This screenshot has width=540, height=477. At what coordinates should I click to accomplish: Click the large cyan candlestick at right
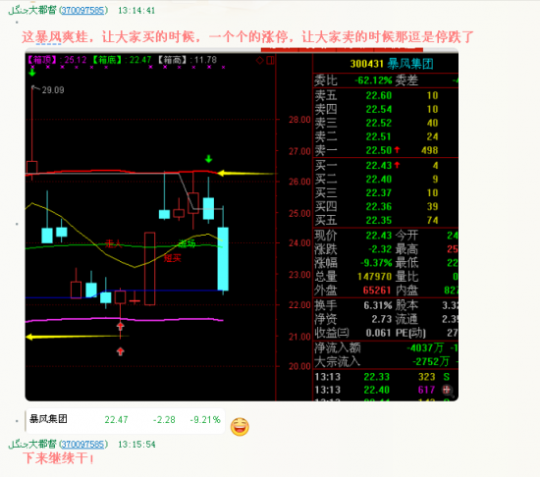click(x=223, y=259)
